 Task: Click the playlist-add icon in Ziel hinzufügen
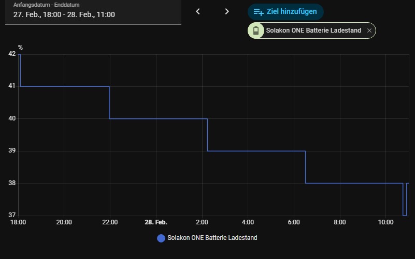click(259, 12)
